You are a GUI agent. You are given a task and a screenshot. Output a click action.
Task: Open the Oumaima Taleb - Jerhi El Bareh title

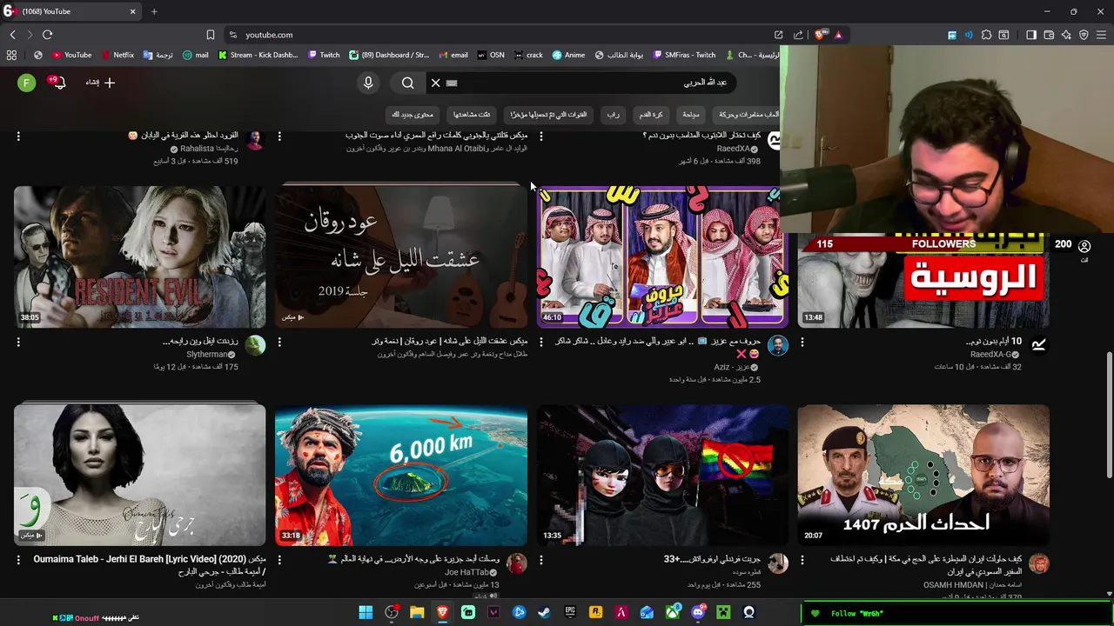tap(150, 564)
